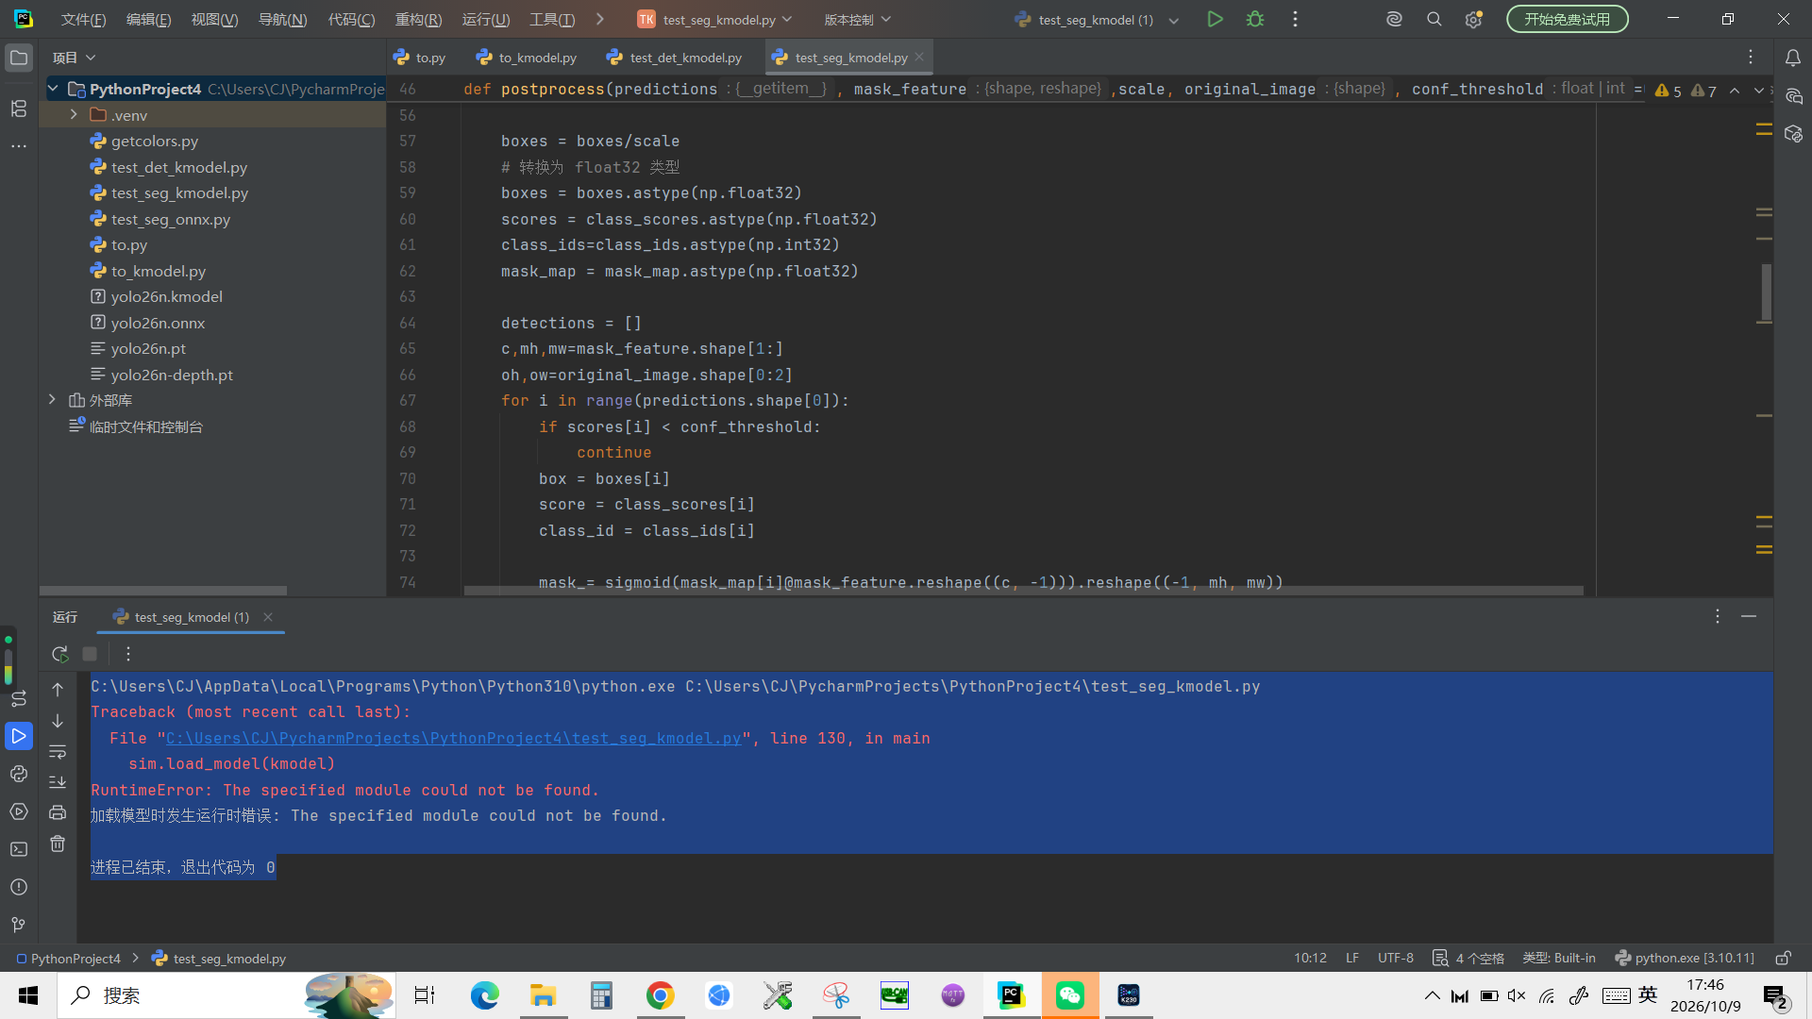This screenshot has height=1019, width=1812.
Task: Open IDE settings gear icon
Action: [x=1473, y=19]
